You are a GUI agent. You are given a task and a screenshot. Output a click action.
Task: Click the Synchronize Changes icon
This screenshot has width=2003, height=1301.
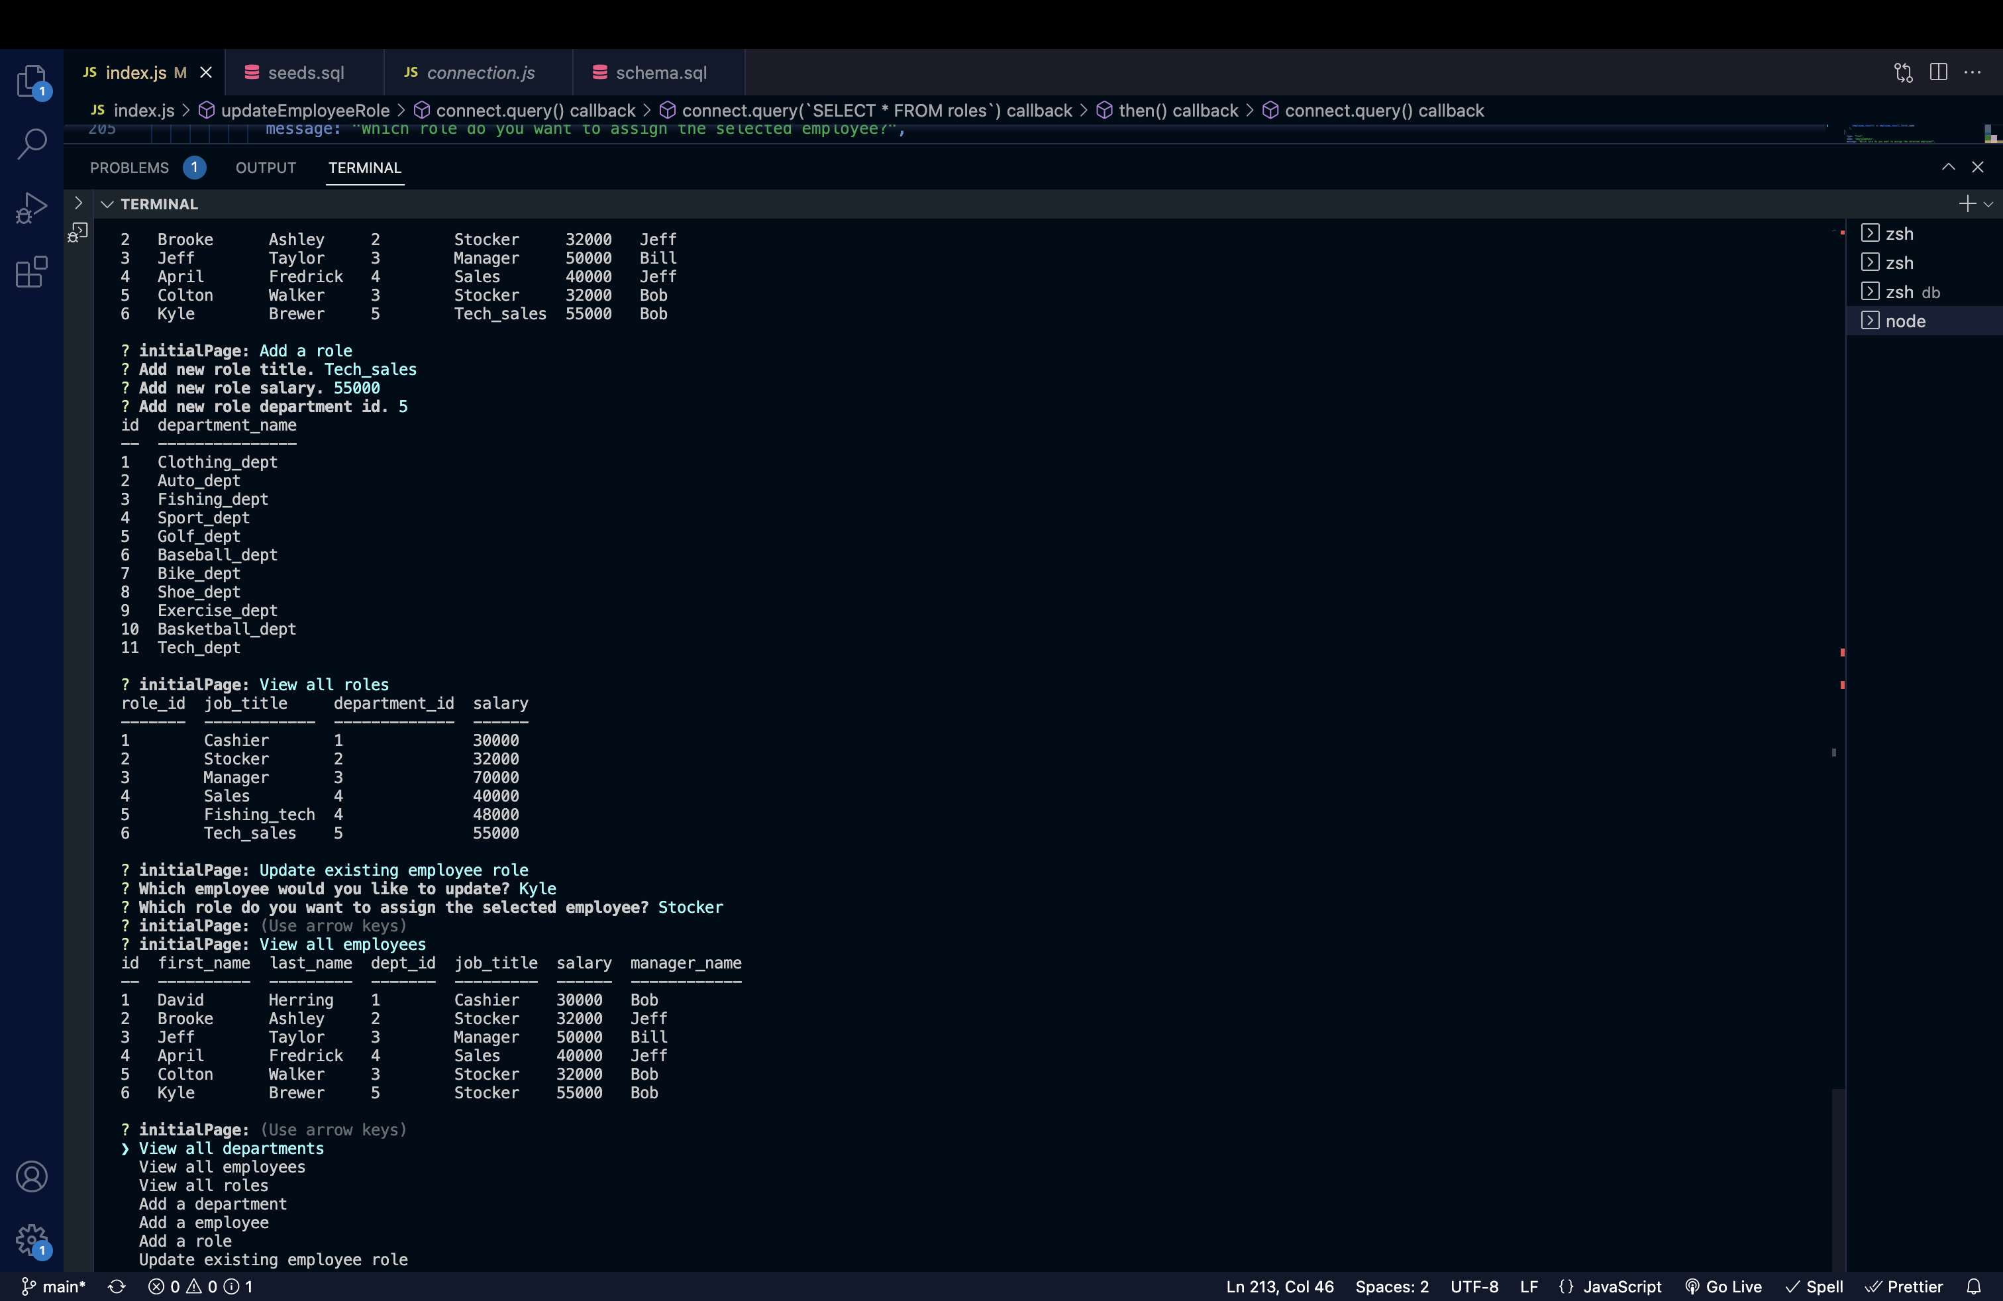click(x=116, y=1286)
